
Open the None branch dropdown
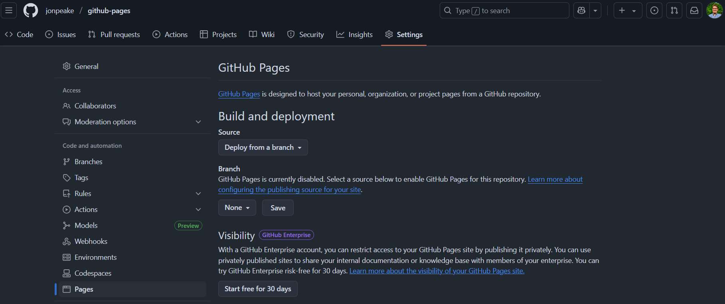click(x=237, y=208)
